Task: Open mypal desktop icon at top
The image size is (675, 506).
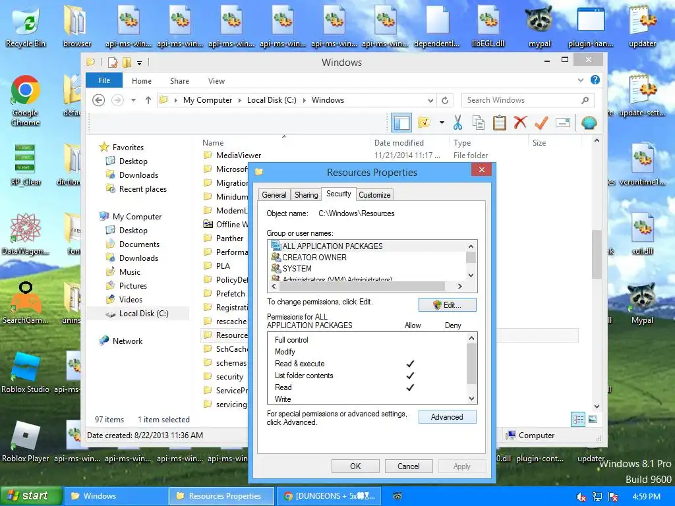Action: (539, 26)
